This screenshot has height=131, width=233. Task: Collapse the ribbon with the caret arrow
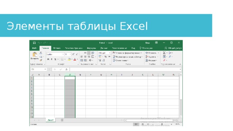180,64
